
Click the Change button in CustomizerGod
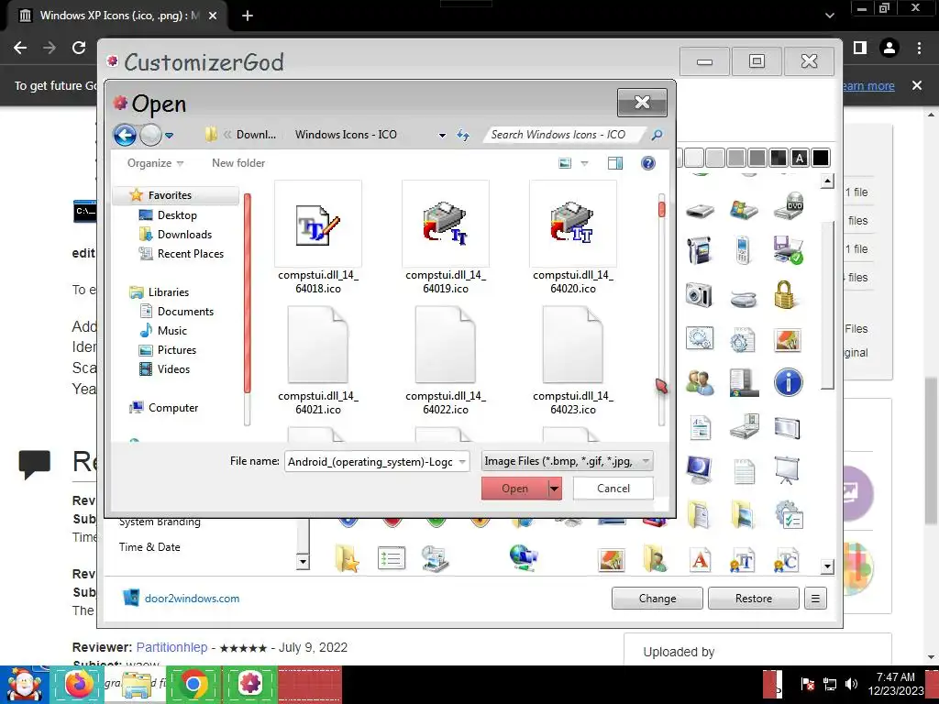657,598
